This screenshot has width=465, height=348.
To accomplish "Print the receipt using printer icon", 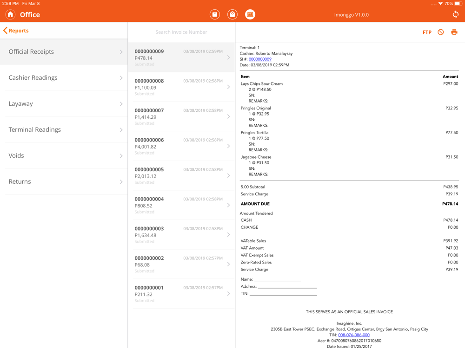I will click(454, 32).
